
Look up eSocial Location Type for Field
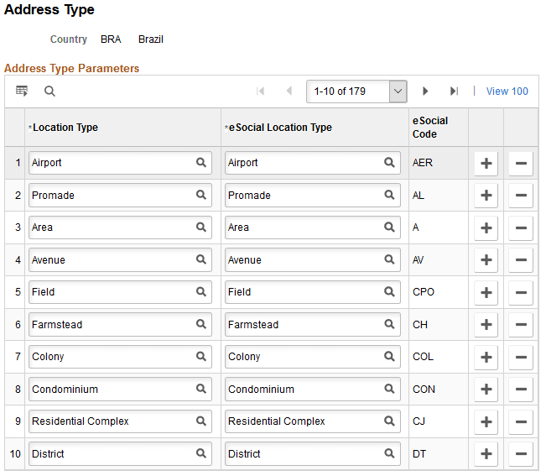click(389, 292)
